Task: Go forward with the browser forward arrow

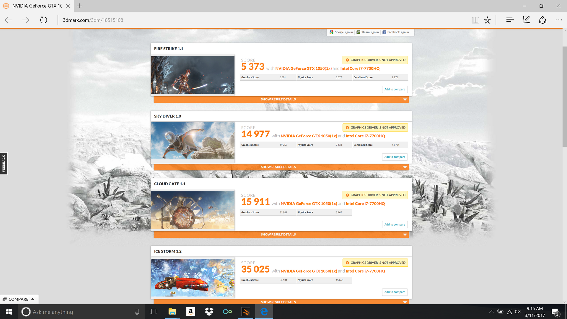Action: click(x=26, y=20)
